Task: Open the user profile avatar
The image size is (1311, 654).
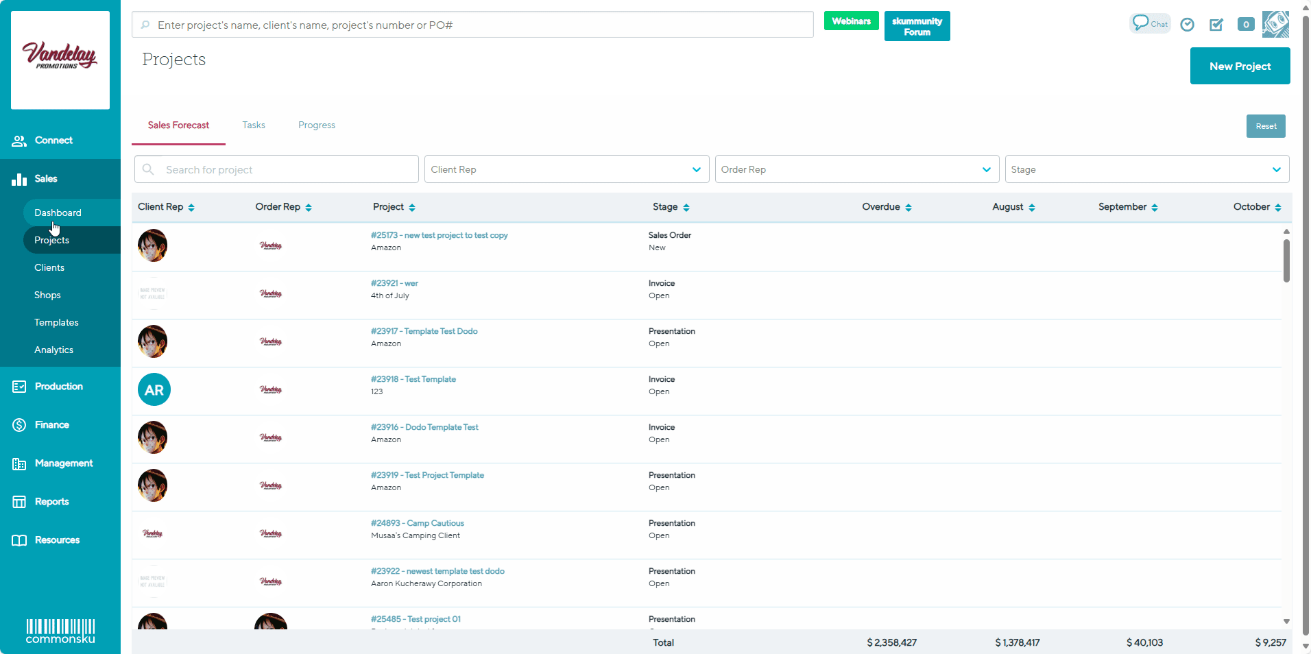Action: pyautogui.click(x=1275, y=25)
